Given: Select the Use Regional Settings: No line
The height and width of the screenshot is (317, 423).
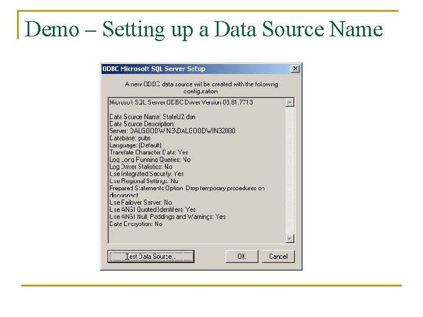Looking at the screenshot, I should coord(143,181).
